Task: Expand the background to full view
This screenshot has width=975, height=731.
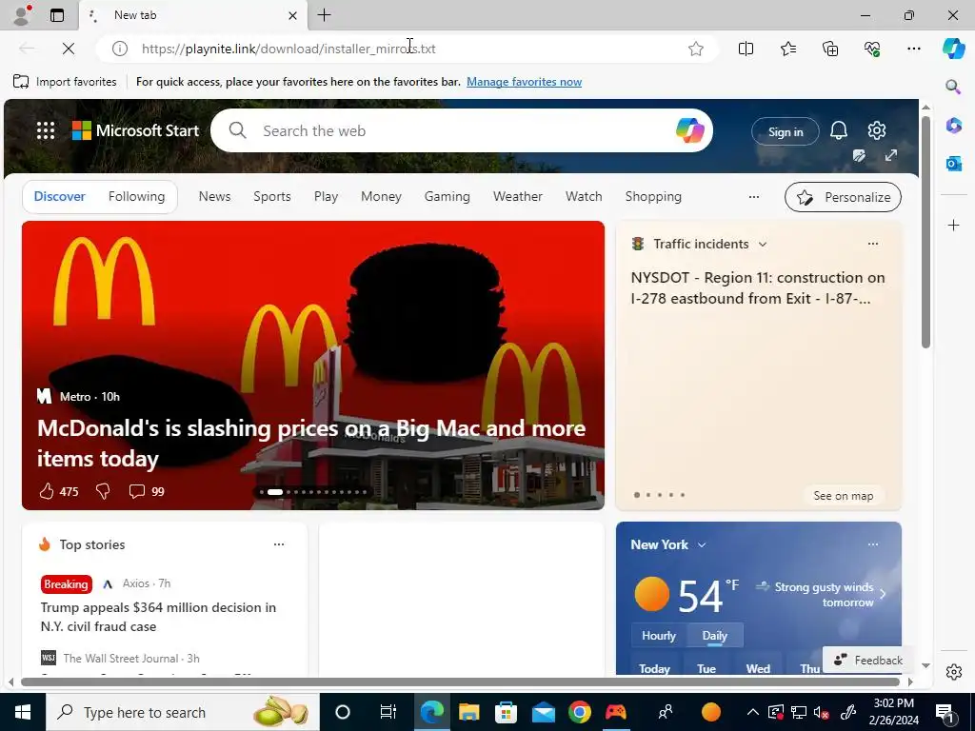Action: (x=891, y=155)
